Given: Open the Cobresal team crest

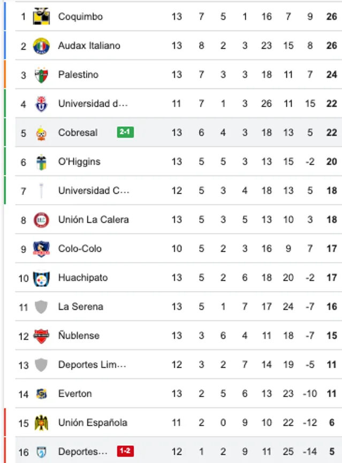Looking at the screenshot, I should (42, 132).
